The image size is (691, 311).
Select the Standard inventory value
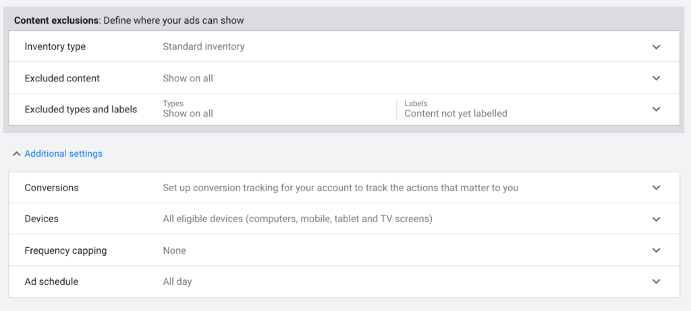click(x=204, y=46)
